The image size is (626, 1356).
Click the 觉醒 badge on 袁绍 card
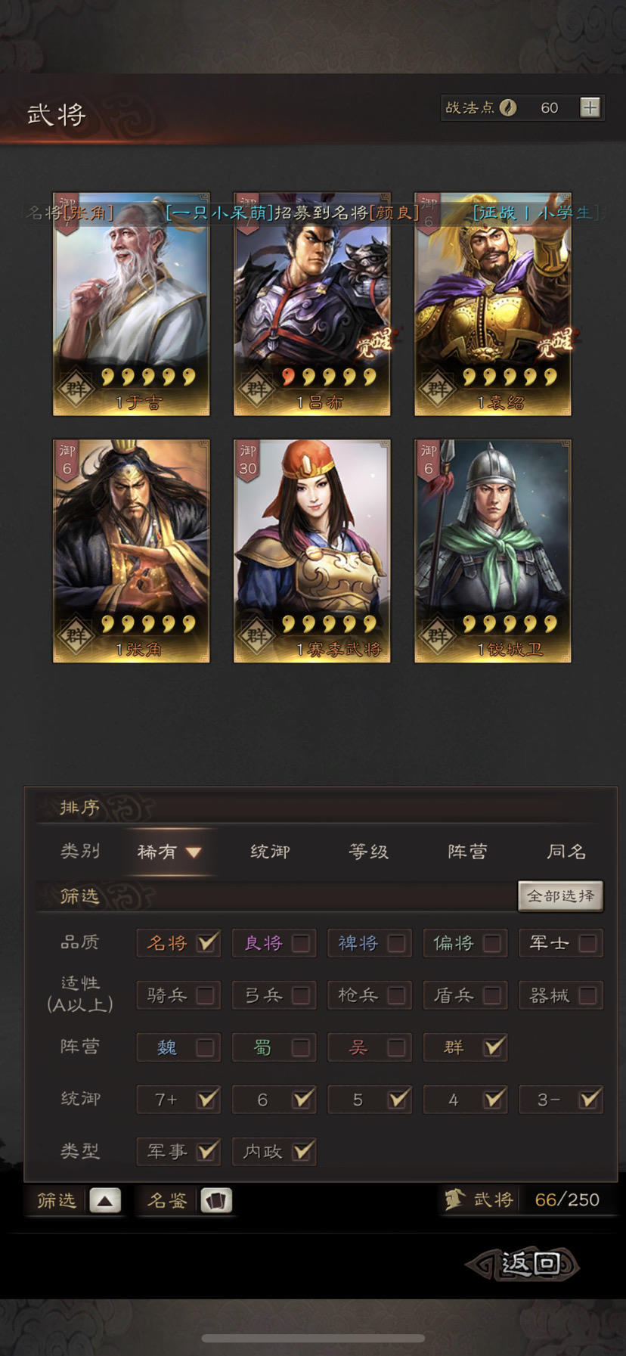click(x=555, y=342)
